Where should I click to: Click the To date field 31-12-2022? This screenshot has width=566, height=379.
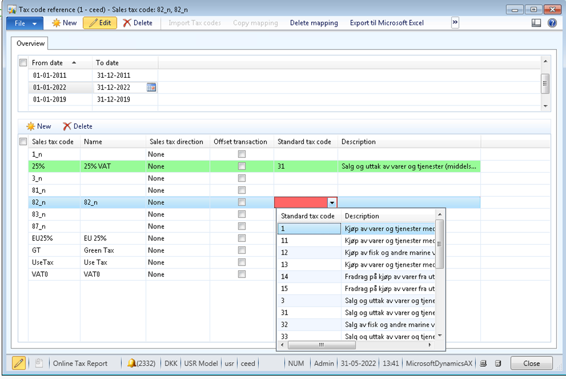point(120,87)
